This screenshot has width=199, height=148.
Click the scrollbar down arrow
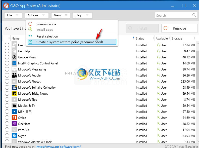pyautogui.click(x=197, y=141)
